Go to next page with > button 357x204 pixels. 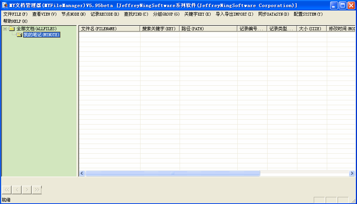(x=27, y=190)
